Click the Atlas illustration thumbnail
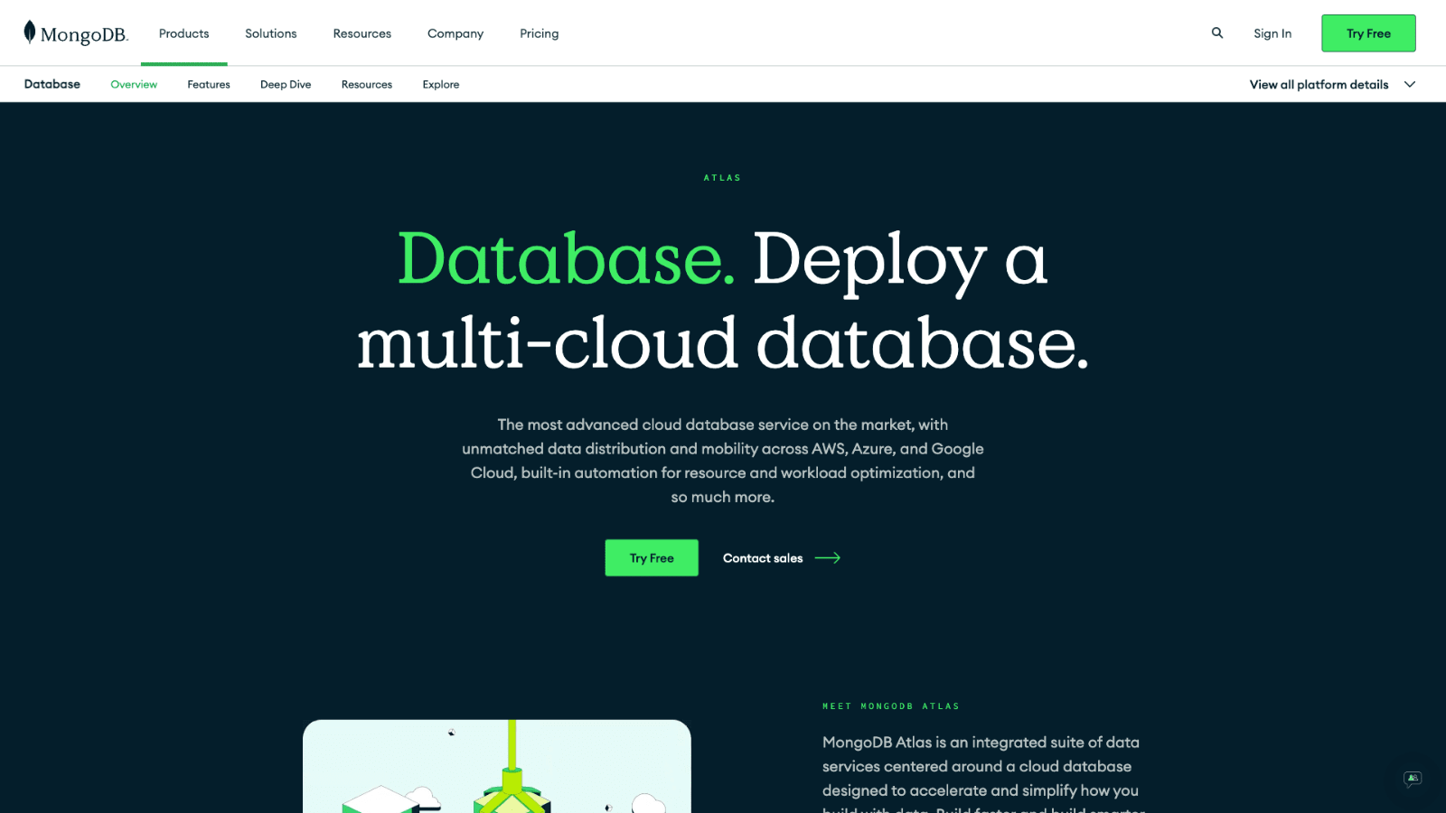The height and width of the screenshot is (813, 1446). click(x=497, y=766)
